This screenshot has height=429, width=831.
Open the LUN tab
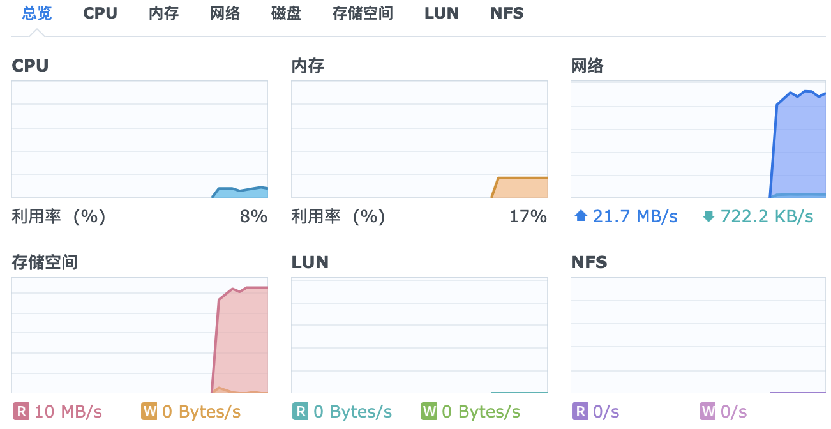pyautogui.click(x=441, y=13)
